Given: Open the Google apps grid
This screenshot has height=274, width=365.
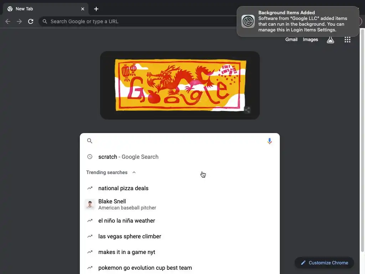Looking at the screenshot, I should pos(347,40).
